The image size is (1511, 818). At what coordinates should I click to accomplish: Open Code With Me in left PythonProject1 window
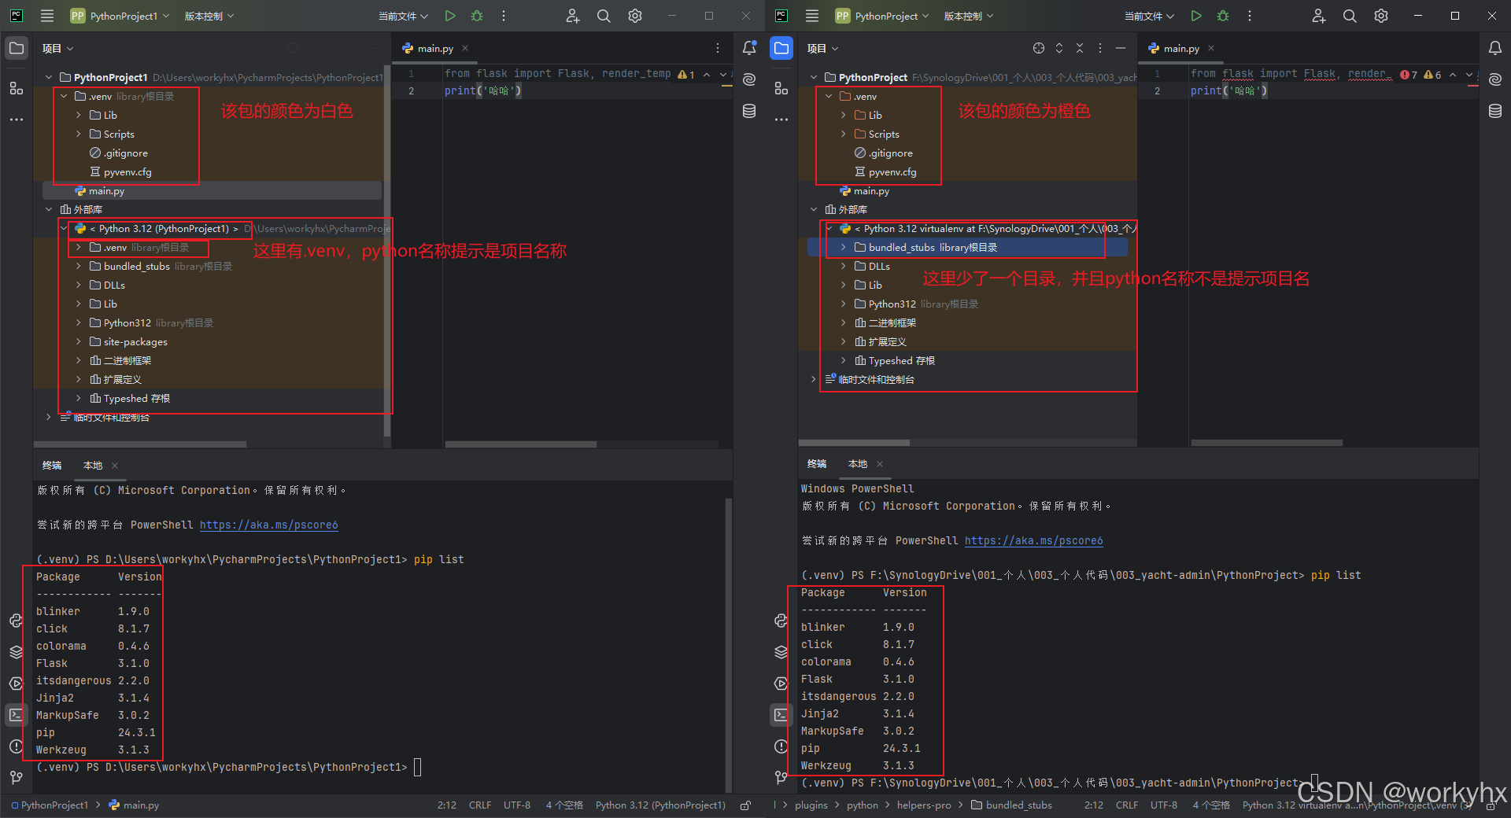[573, 16]
